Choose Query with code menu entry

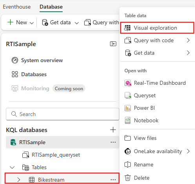point(154,40)
